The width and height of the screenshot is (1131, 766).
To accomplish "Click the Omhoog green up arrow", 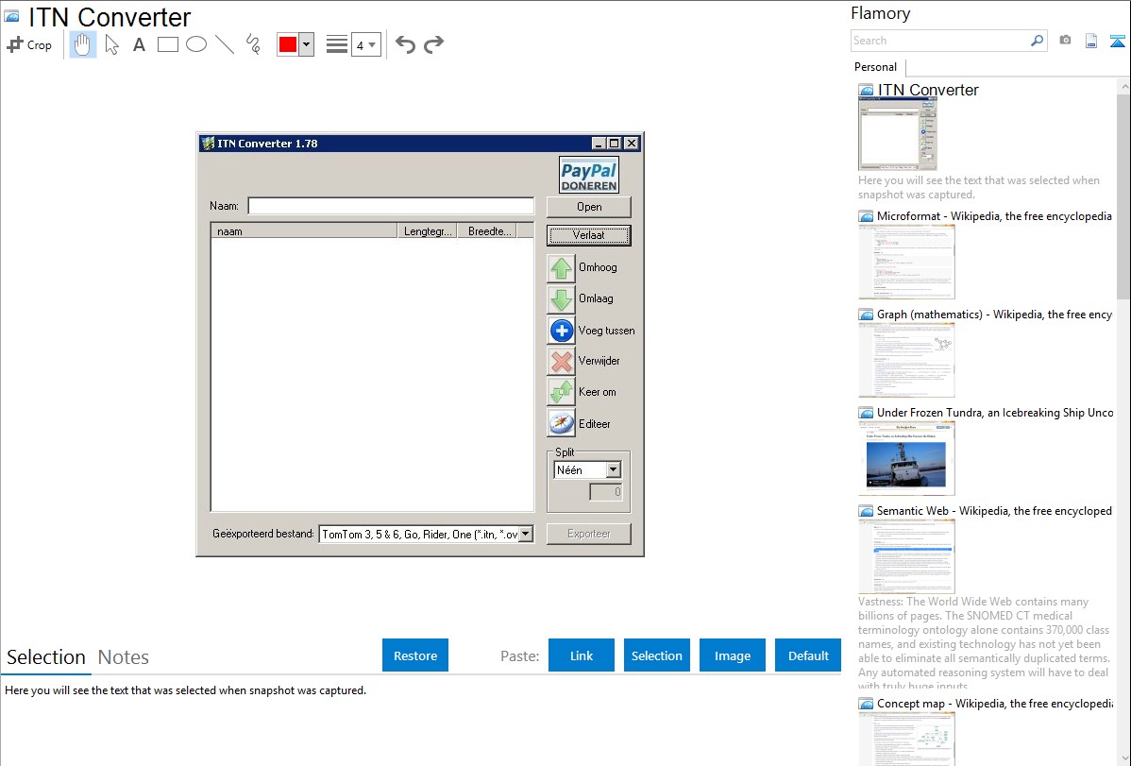I will (x=561, y=268).
